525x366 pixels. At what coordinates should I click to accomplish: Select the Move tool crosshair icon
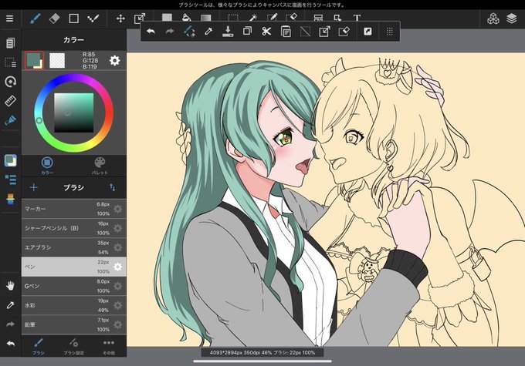point(120,18)
